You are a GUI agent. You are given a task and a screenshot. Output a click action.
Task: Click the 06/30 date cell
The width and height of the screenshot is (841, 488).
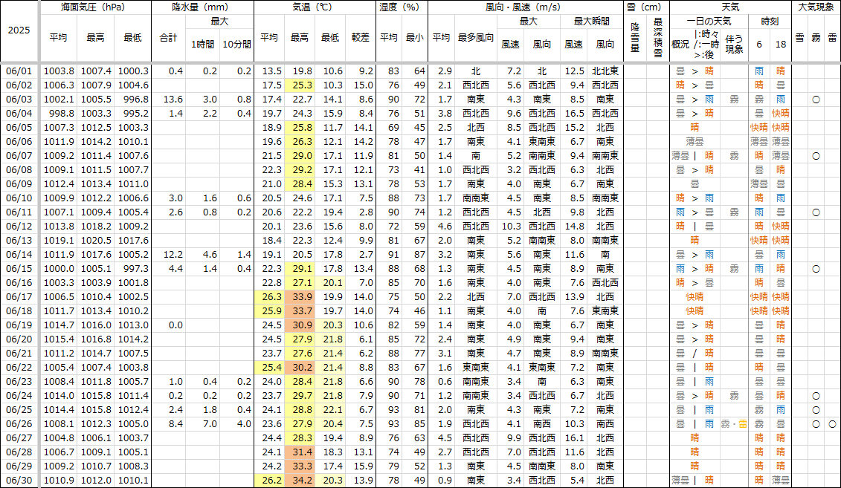[x=19, y=481]
